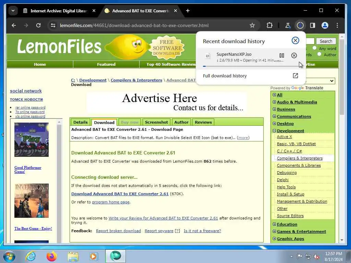The image size is (351, 263).
Task: Open the side panel icon
Action: pos(313,25)
